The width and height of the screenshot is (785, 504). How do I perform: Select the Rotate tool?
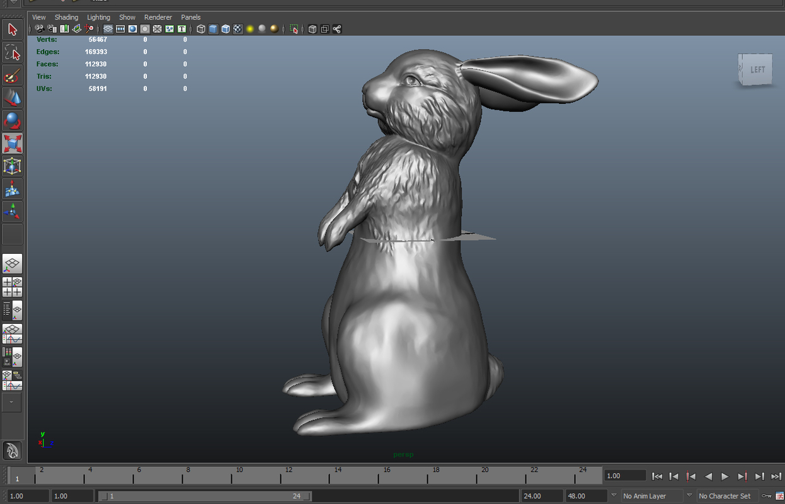pos(13,120)
